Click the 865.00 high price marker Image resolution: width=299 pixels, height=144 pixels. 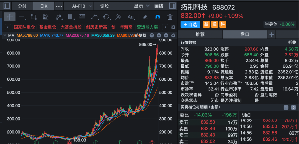pyautogui.click(x=148, y=44)
